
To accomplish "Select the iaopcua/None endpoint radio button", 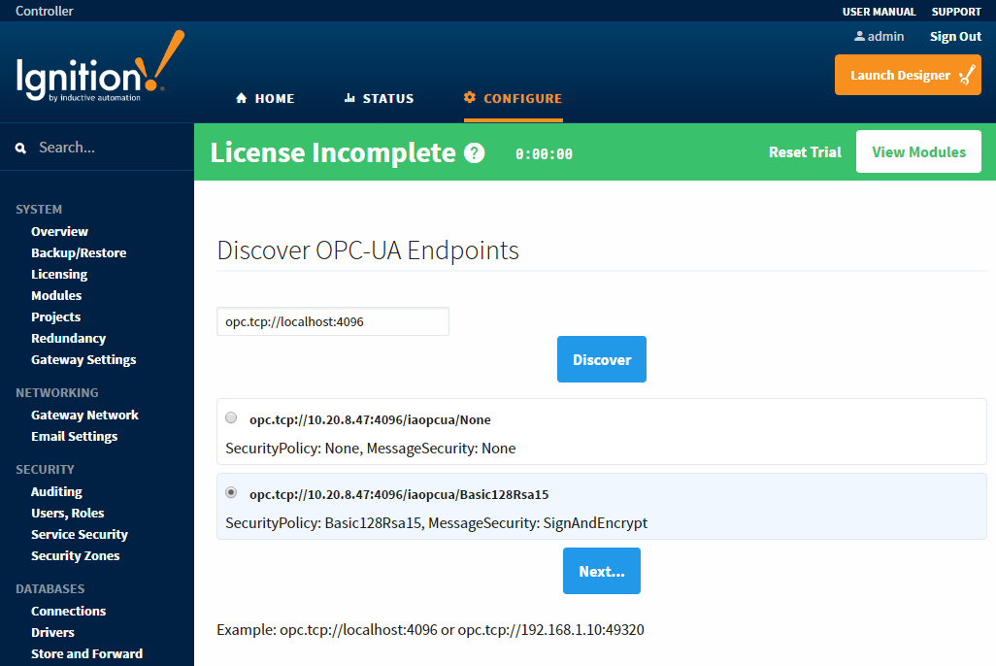I will pos(231,417).
